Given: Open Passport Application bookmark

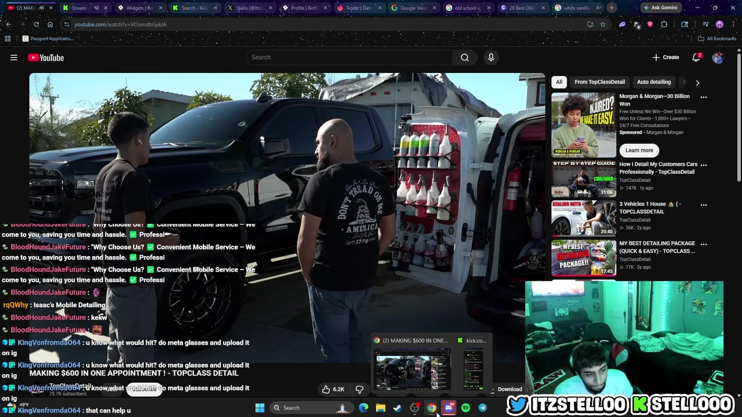Looking at the screenshot, I should (48, 38).
